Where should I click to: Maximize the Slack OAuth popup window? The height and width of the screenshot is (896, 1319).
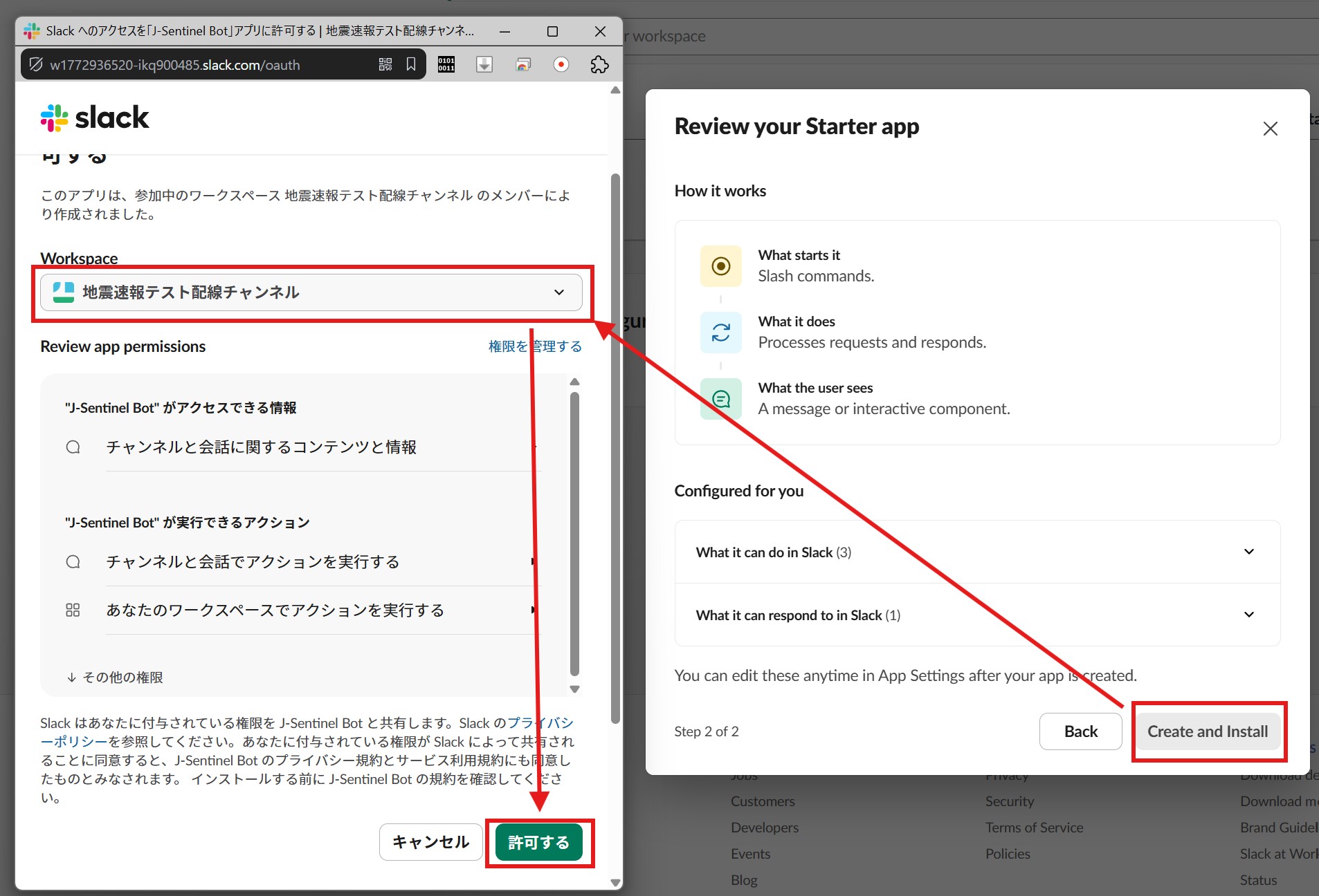point(552,31)
